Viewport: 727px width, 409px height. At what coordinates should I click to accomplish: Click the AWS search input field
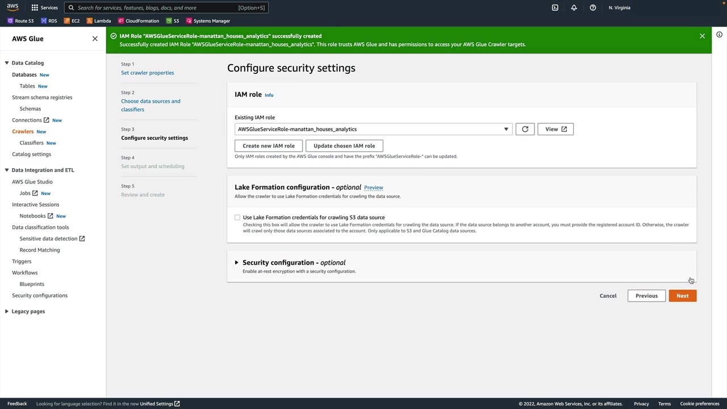[165, 8]
